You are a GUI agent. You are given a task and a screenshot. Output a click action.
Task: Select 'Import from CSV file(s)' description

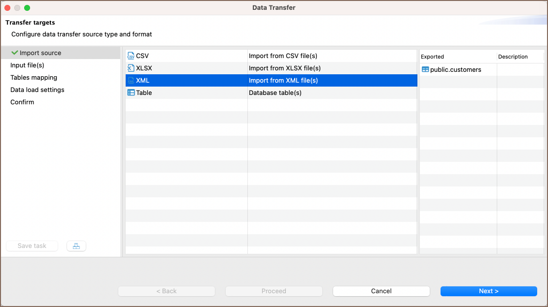click(x=283, y=56)
